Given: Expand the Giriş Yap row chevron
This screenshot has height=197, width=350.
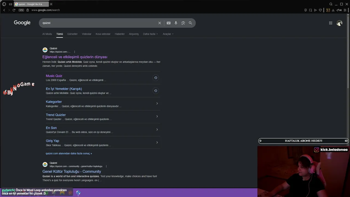Looking at the screenshot, I should 157,142.
